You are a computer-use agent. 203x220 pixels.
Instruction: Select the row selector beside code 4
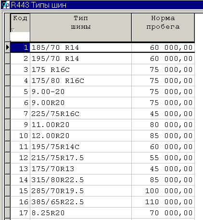coord(8,81)
